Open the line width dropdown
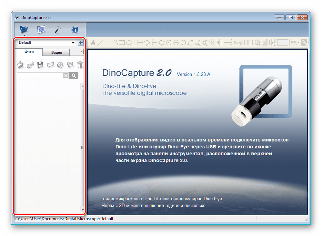The image size is (322, 236). (x=228, y=42)
